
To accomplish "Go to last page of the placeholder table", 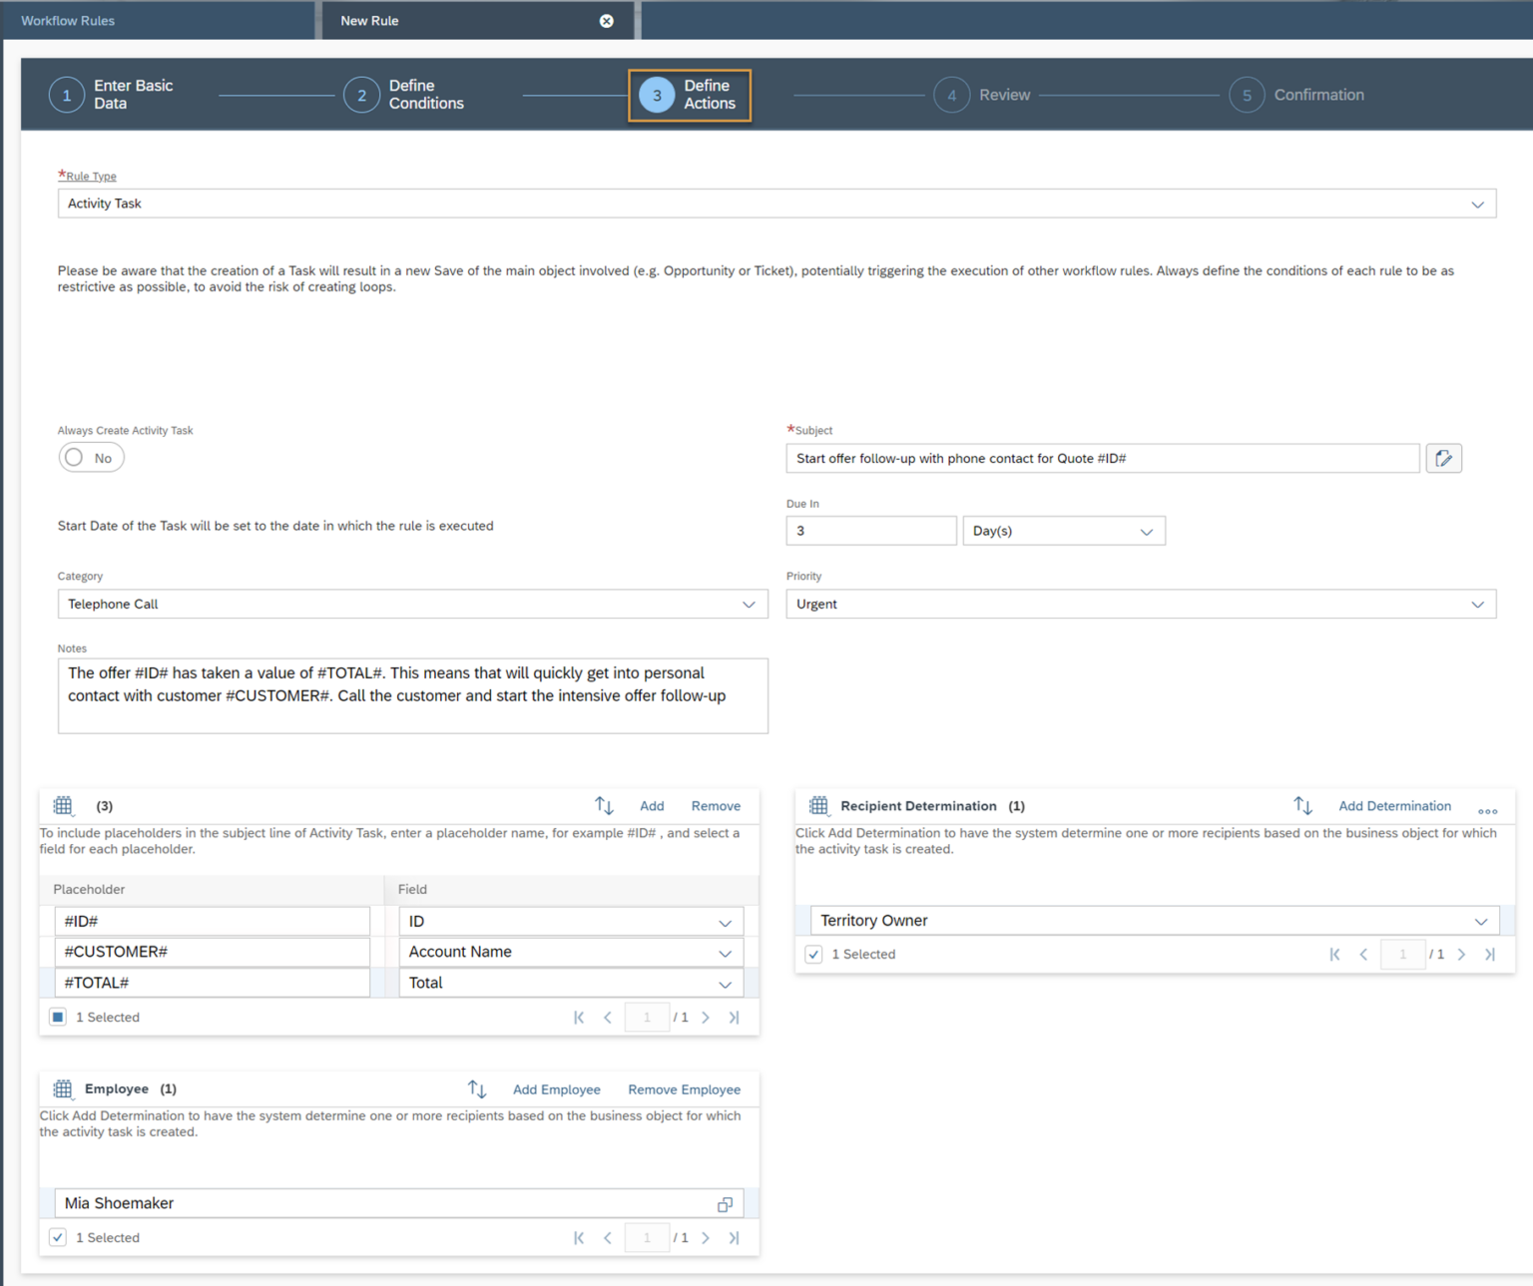I will tap(734, 1017).
